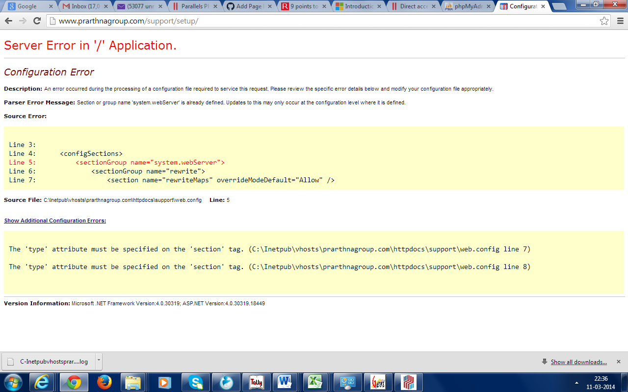Switch to the first Parallels Plesk tab
This screenshot has width=628, height=392.
195,6
